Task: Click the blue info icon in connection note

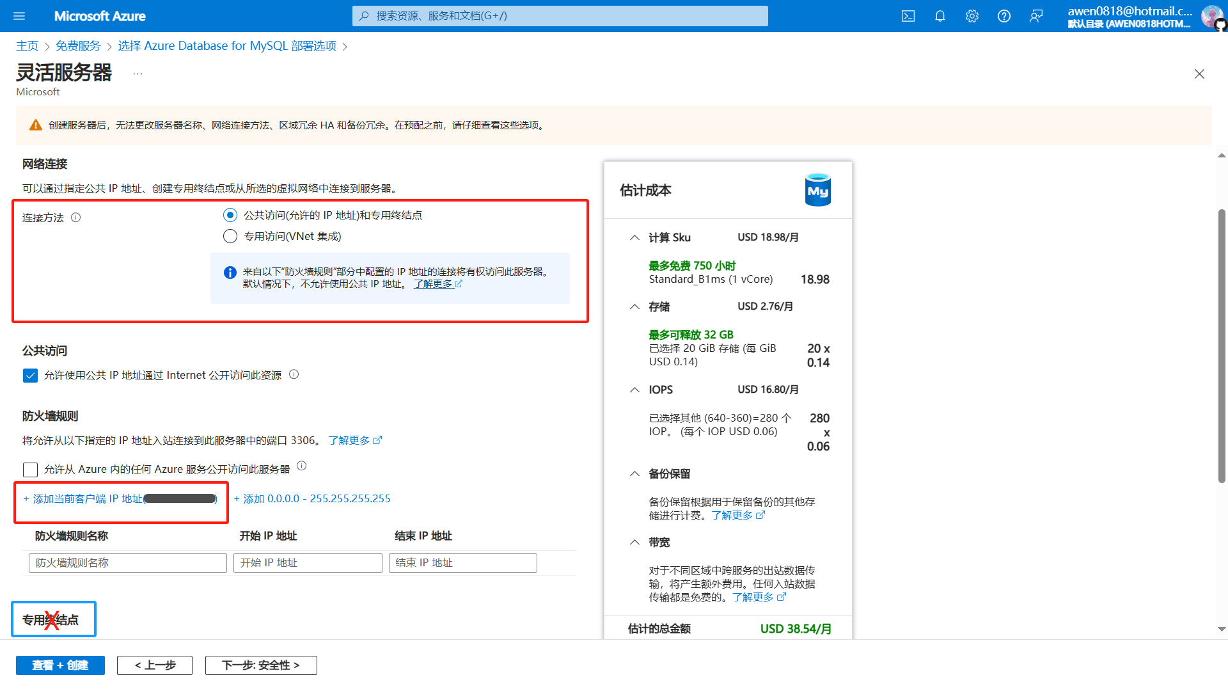Action: coord(230,273)
